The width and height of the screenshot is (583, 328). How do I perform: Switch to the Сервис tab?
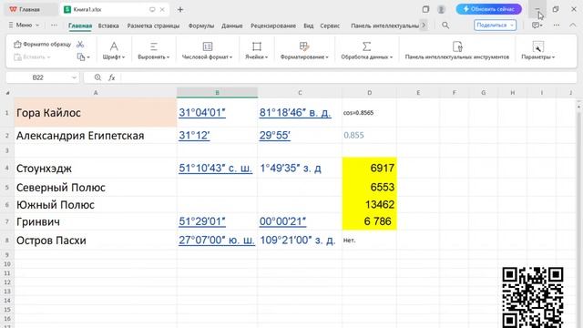[x=330, y=26]
